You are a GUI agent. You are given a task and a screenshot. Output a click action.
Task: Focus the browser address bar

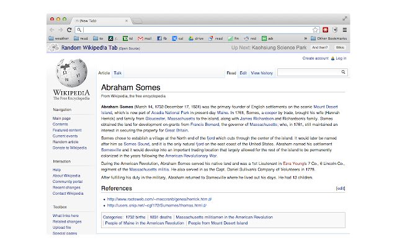(197, 30)
